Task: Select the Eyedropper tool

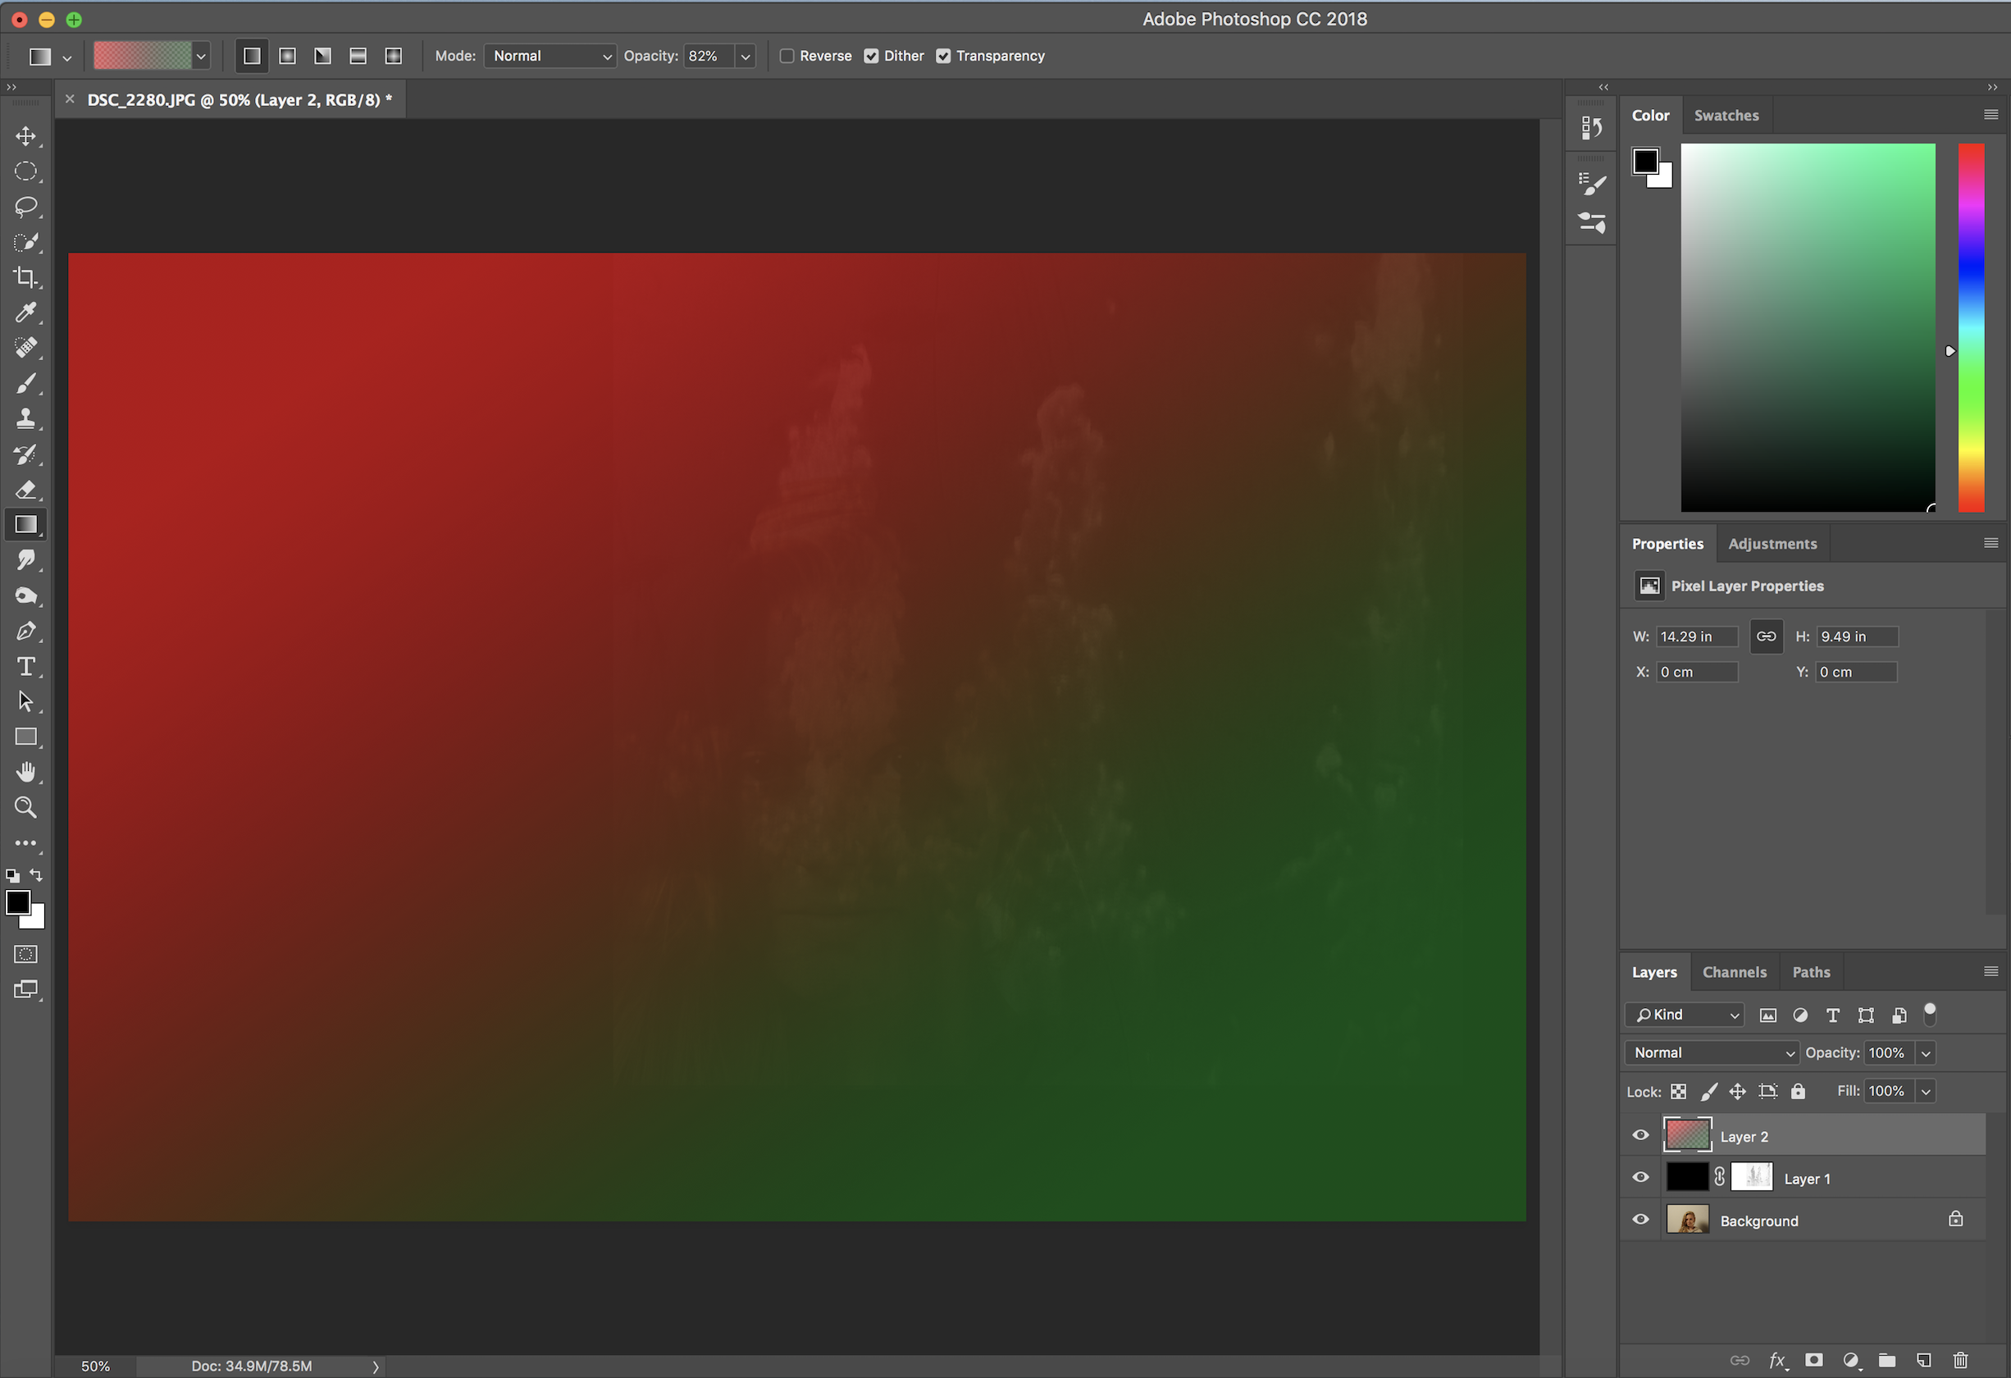Action: coord(26,313)
